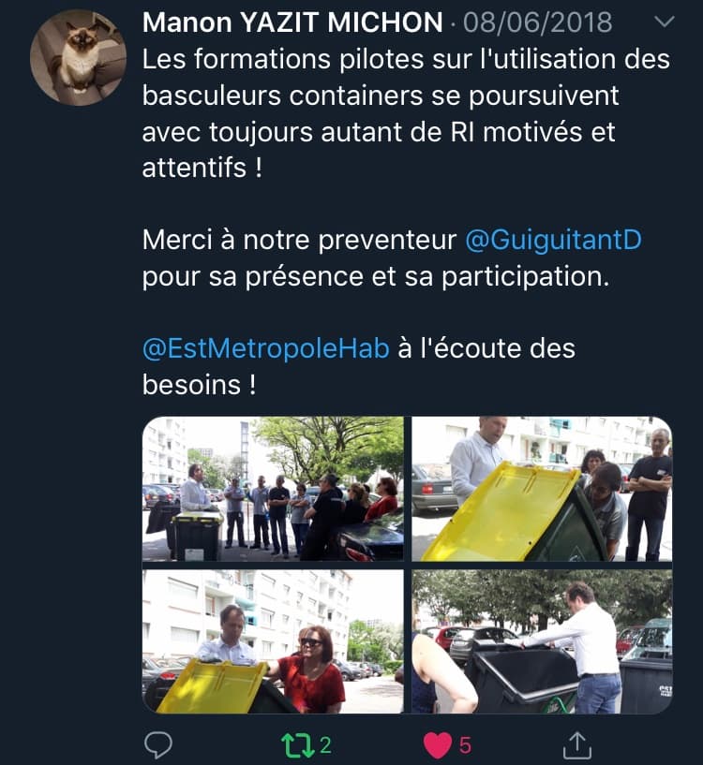Image resolution: width=703 pixels, height=765 pixels.
Task: Open the @EstMetropoleHab mention link
Action: (x=266, y=349)
